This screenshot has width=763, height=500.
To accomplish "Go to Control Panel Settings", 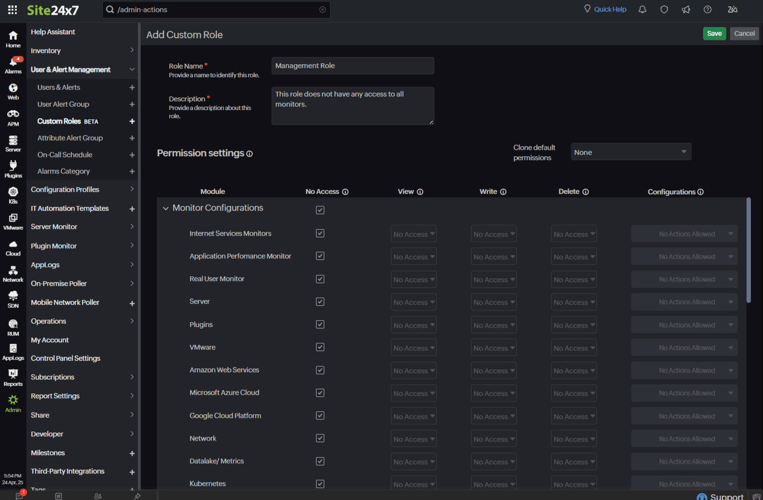I will point(66,358).
